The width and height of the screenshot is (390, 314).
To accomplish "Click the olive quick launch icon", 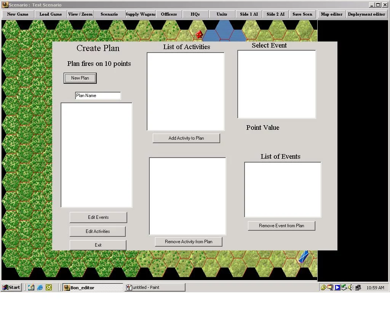I will click(x=49, y=287).
